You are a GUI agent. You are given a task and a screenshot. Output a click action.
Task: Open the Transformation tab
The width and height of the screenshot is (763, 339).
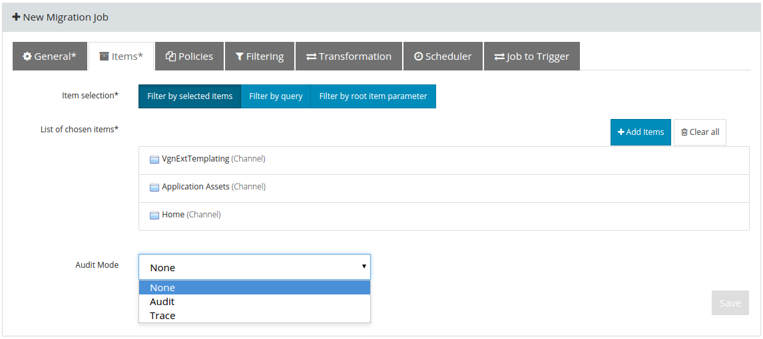click(348, 56)
